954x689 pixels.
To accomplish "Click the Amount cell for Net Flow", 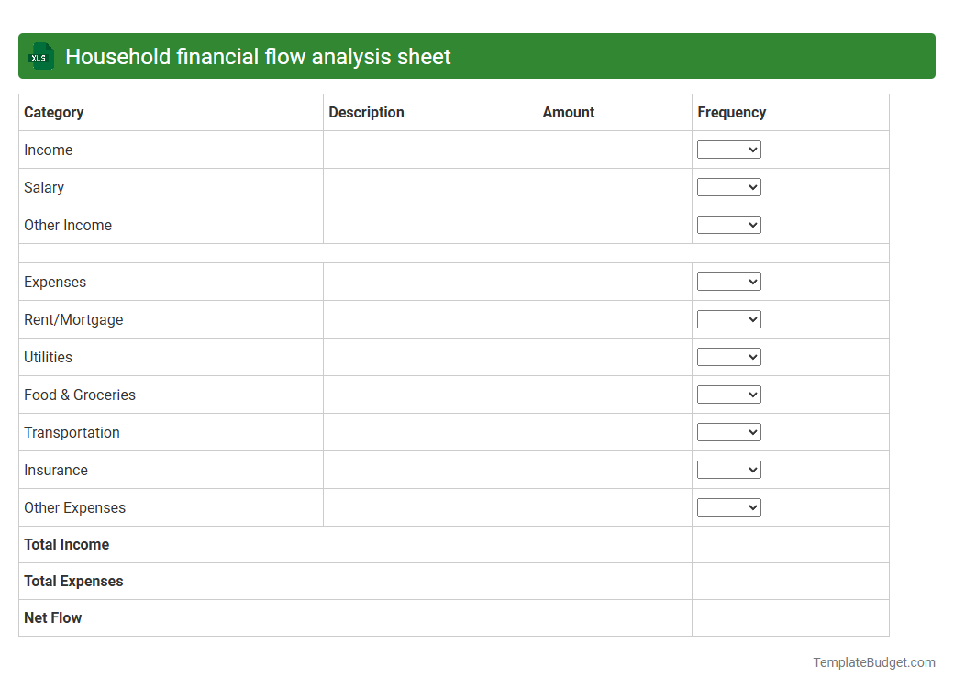I will point(614,617).
